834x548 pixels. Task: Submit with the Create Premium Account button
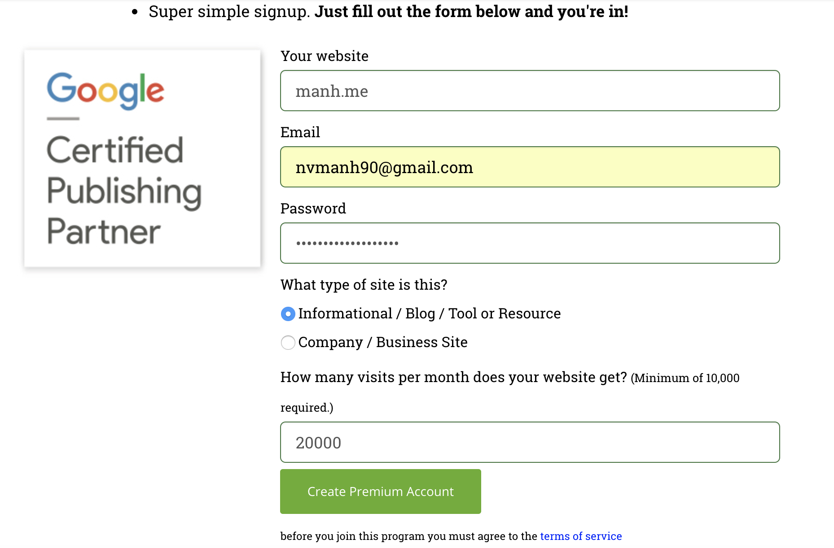coord(381,491)
